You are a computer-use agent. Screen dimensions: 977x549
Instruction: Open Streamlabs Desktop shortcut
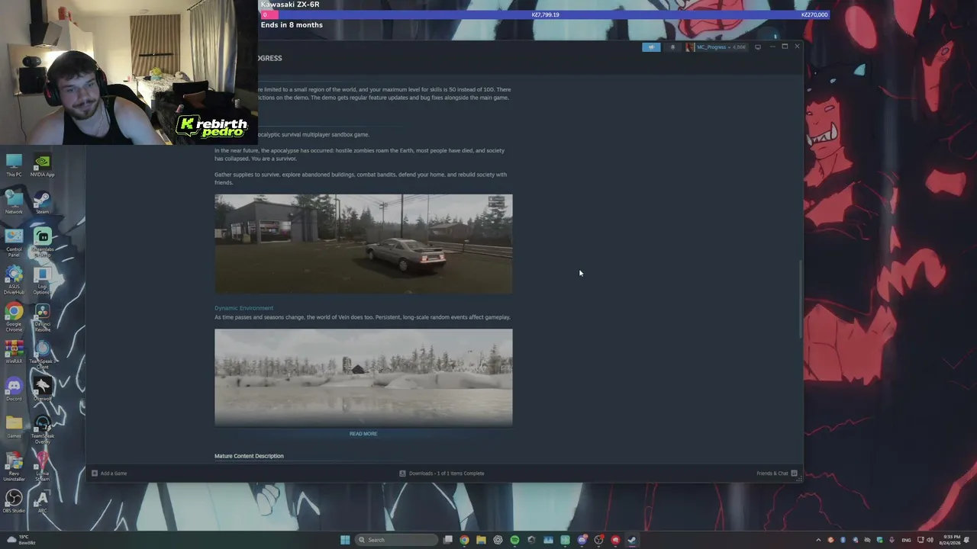(42, 242)
